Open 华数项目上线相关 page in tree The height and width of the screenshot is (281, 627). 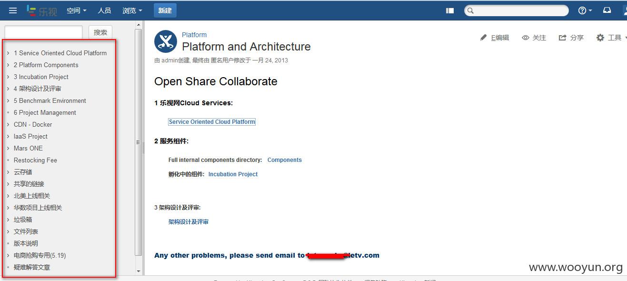tap(38, 208)
